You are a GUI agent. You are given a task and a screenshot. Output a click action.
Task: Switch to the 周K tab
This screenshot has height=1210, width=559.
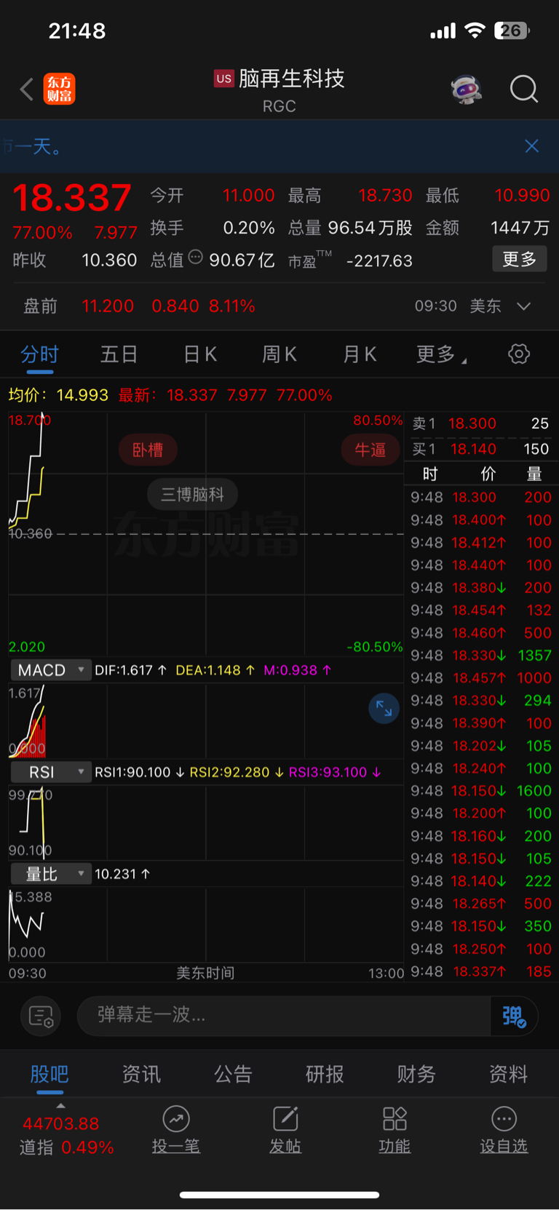279,354
